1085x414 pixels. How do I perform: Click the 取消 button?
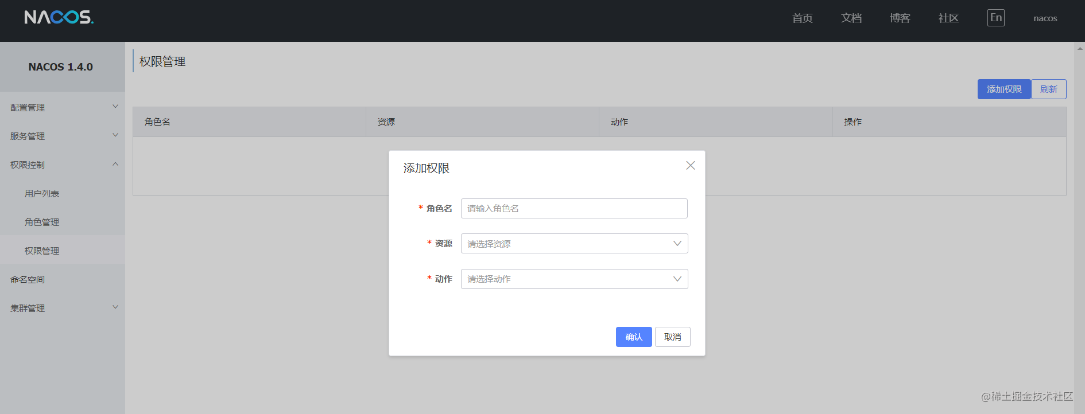click(673, 337)
